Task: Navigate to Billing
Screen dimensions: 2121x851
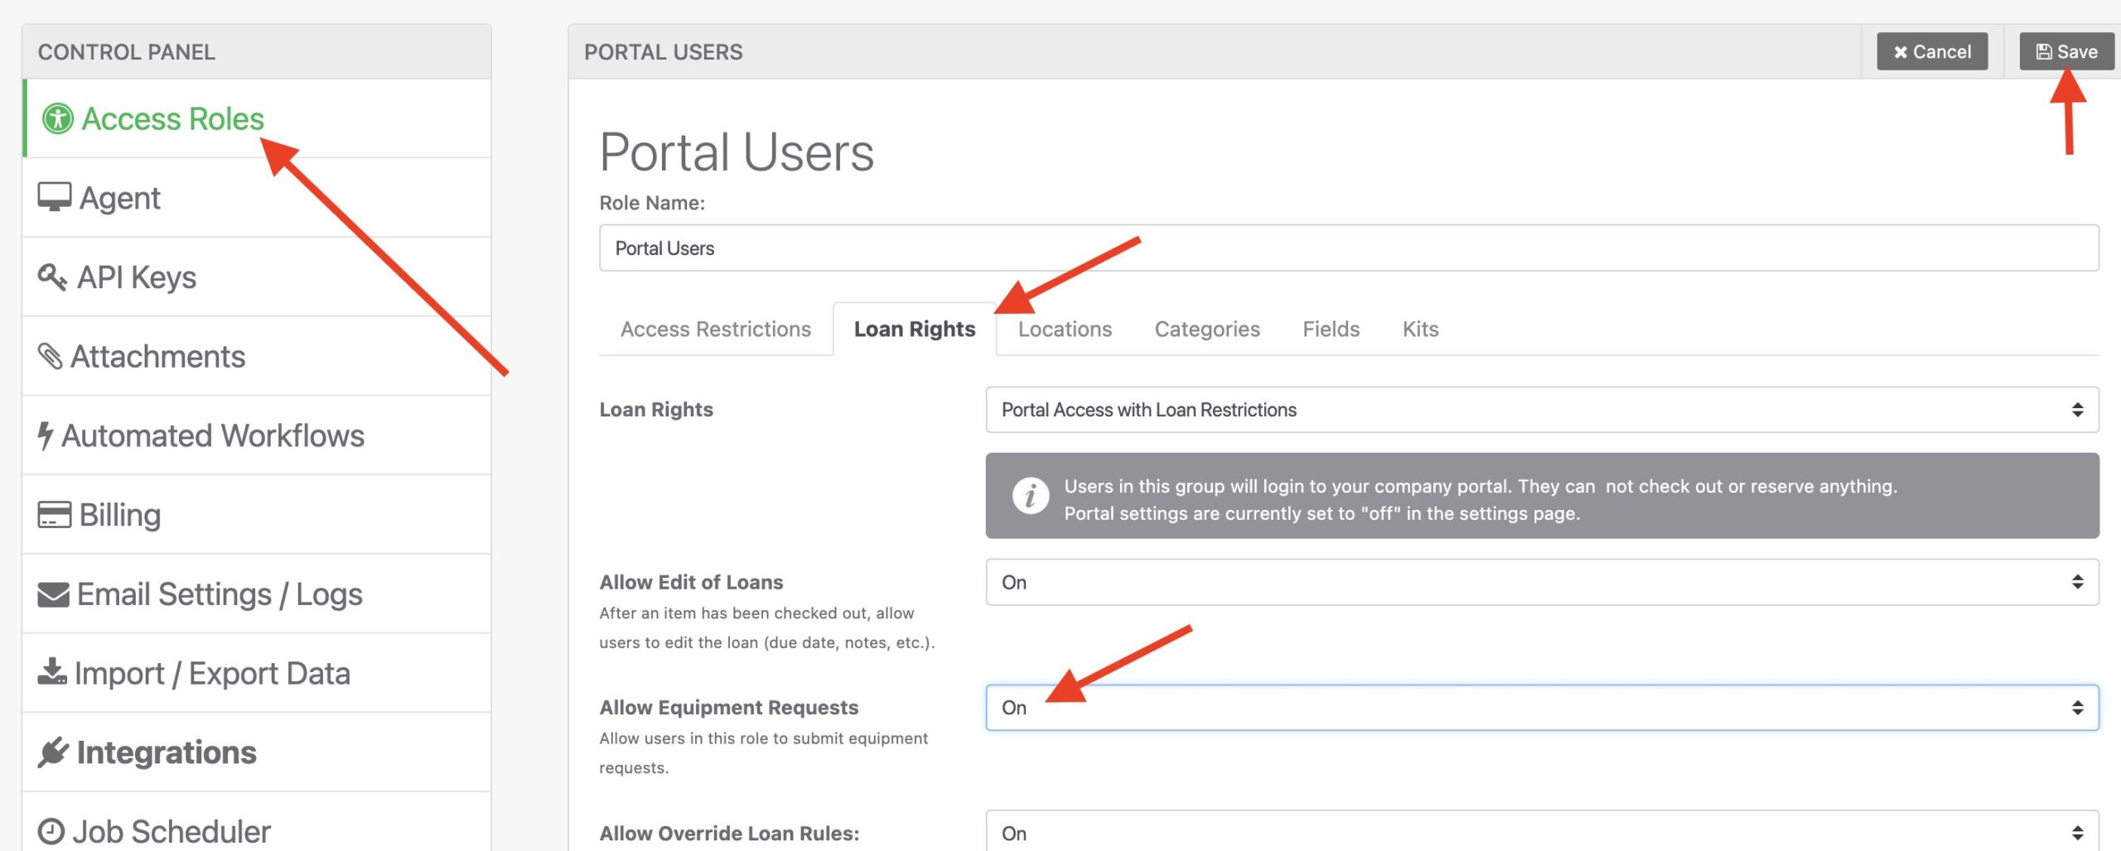Action: tap(257, 515)
